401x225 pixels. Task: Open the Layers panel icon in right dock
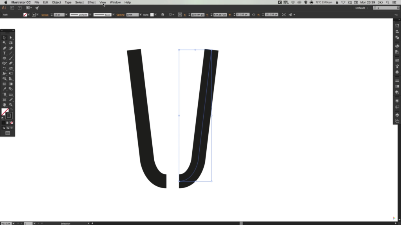[397, 115]
